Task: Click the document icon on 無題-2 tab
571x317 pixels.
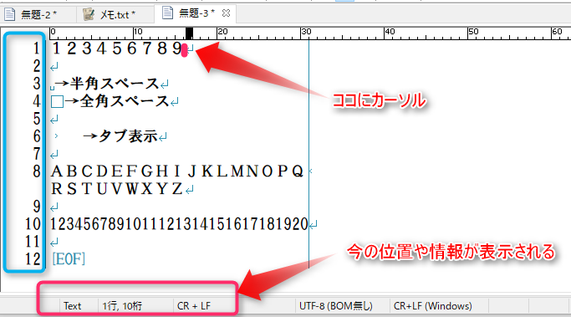Action: (x=9, y=14)
